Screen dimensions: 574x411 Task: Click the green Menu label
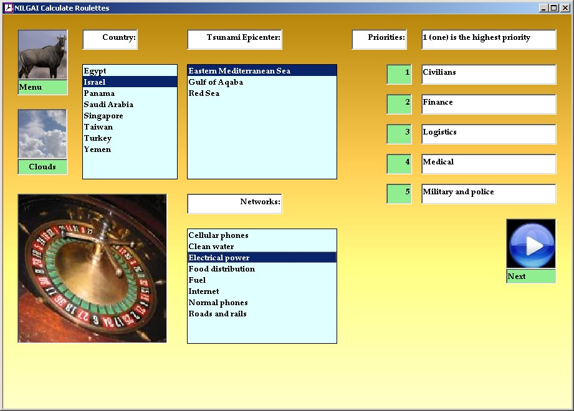[x=42, y=87]
